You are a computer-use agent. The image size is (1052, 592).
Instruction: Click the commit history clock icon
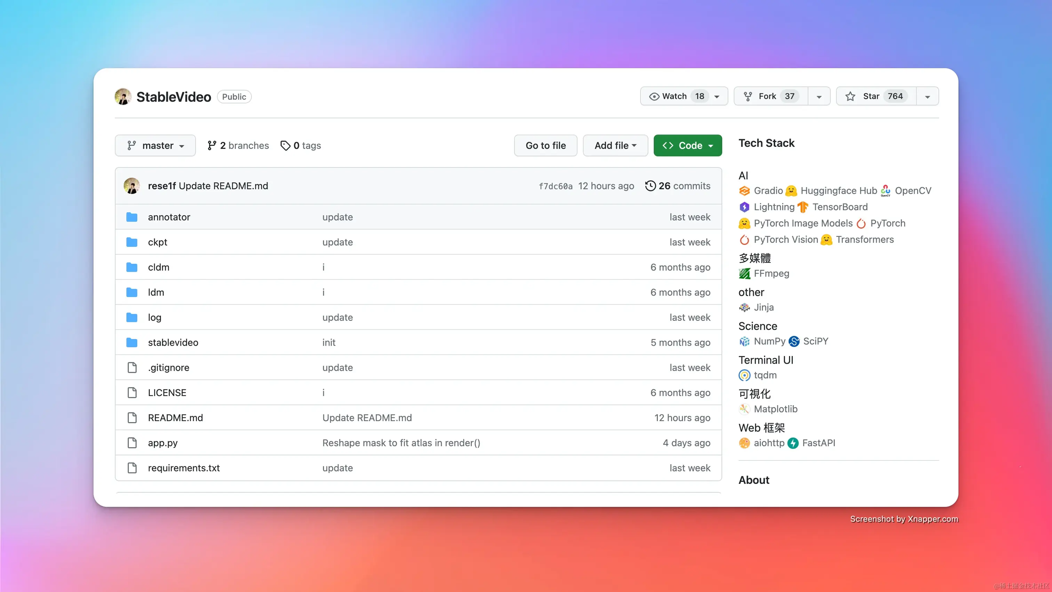click(x=650, y=186)
